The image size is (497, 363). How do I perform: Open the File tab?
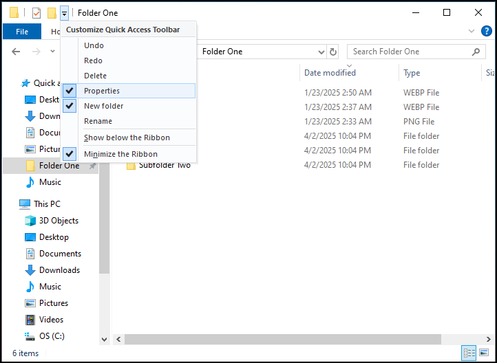point(22,32)
